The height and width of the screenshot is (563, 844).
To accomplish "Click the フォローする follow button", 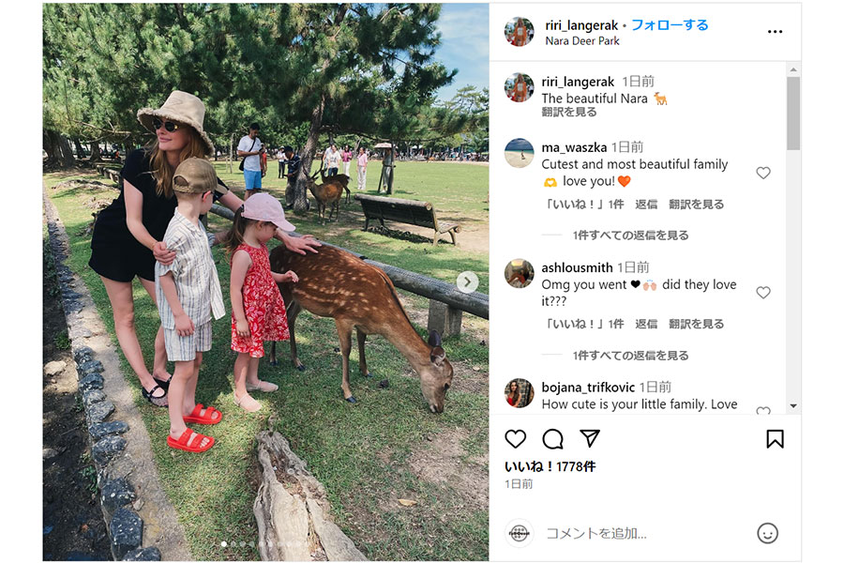I will tap(670, 24).
